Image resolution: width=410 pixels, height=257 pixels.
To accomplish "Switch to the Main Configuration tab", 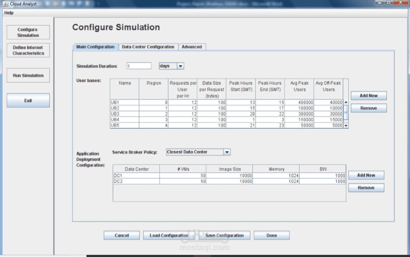I will pos(95,47).
